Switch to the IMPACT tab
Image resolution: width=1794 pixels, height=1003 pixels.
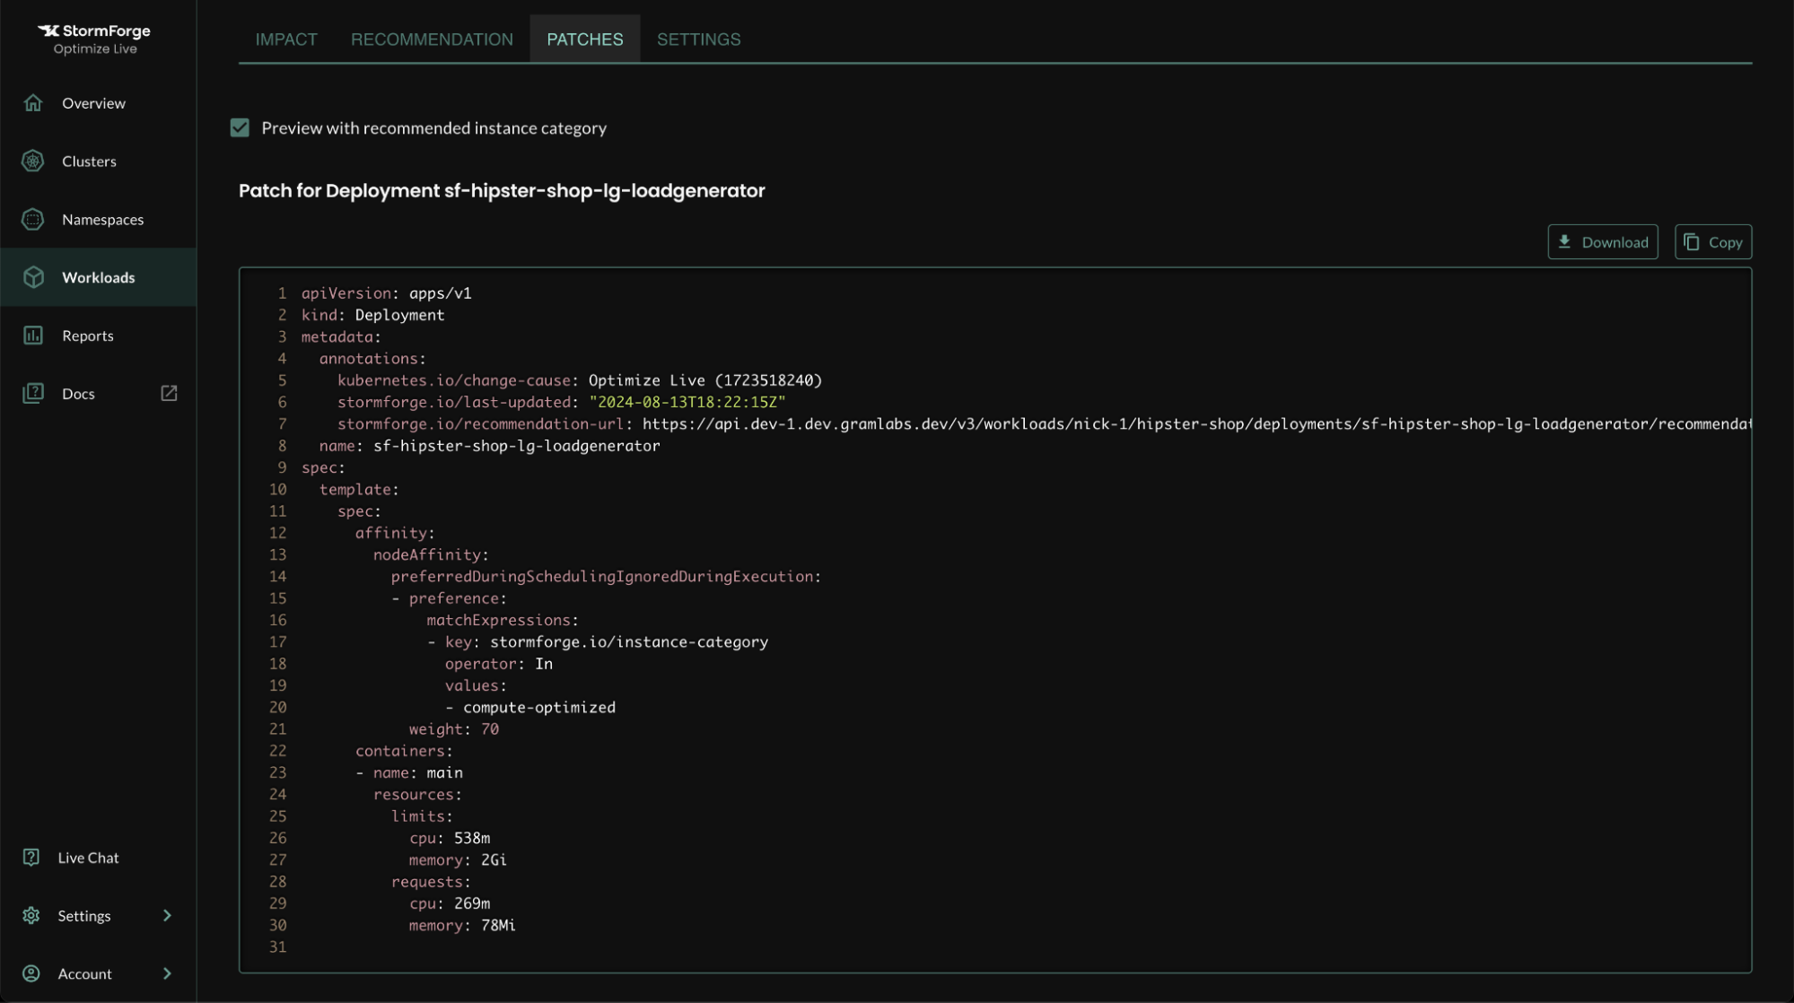[x=286, y=39]
